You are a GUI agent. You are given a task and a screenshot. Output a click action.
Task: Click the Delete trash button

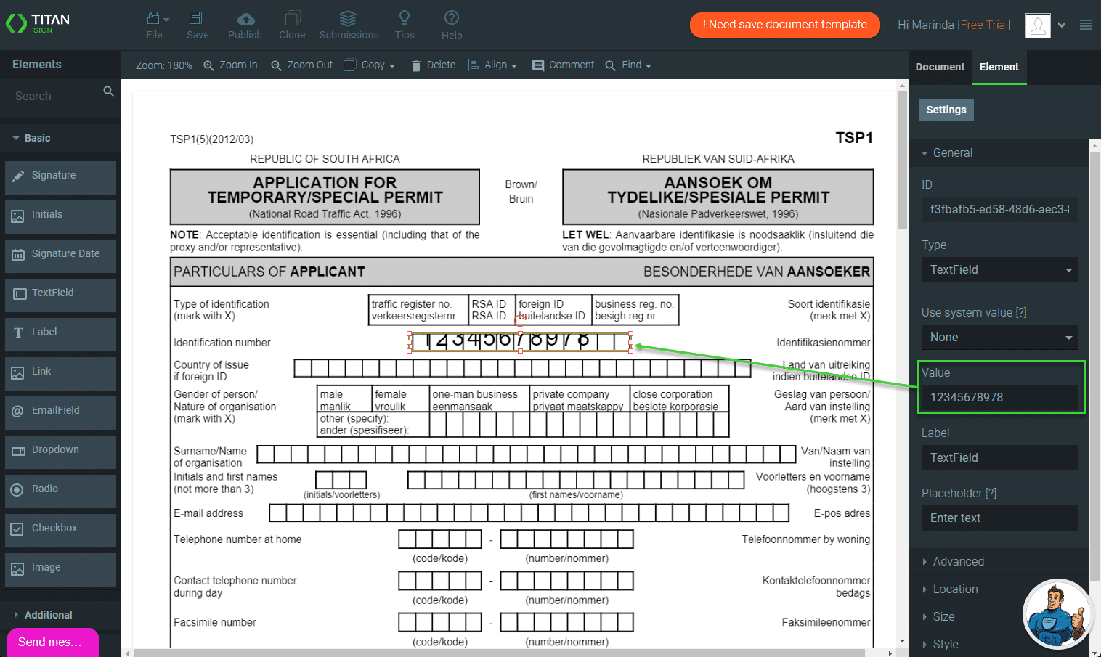(x=434, y=65)
